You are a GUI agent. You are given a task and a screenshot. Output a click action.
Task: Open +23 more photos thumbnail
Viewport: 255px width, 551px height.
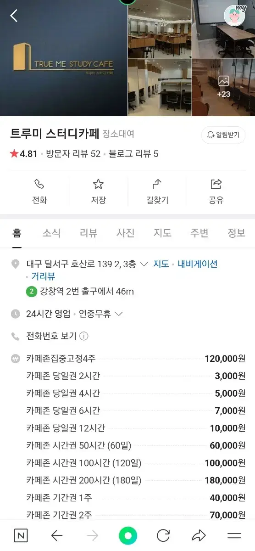point(223,87)
